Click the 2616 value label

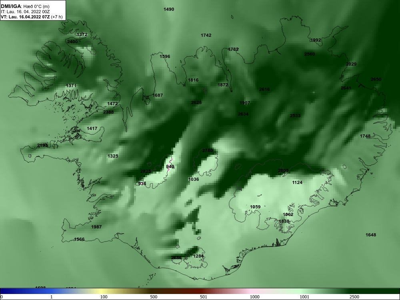264,89
